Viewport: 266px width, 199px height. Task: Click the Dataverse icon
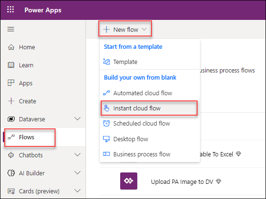coord(11,119)
